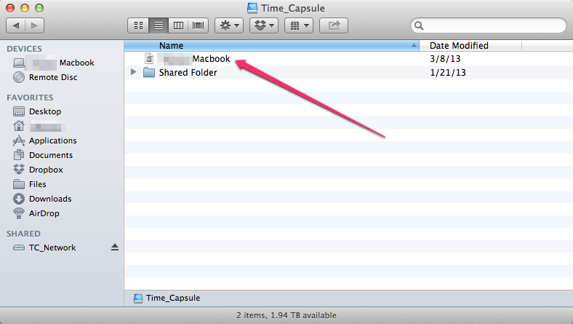Click the TC_Network drive icon
573x324 pixels.
19,248
